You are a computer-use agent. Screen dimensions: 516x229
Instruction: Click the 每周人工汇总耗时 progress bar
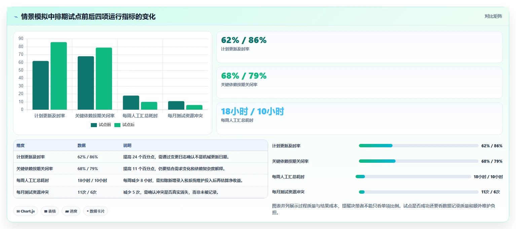point(413,177)
